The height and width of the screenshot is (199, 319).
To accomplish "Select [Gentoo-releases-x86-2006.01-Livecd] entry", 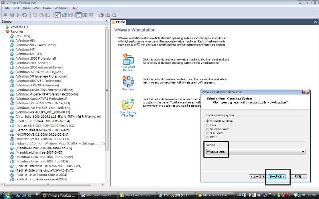I will click(43, 130).
